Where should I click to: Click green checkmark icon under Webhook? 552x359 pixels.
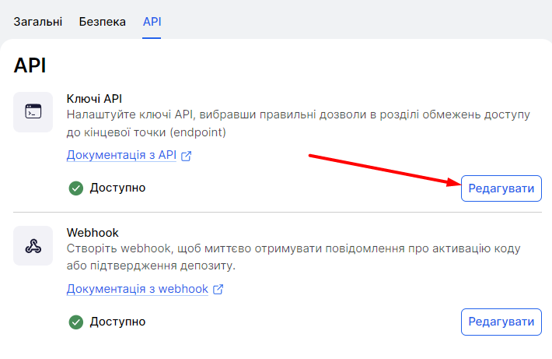[x=76, y=322]
